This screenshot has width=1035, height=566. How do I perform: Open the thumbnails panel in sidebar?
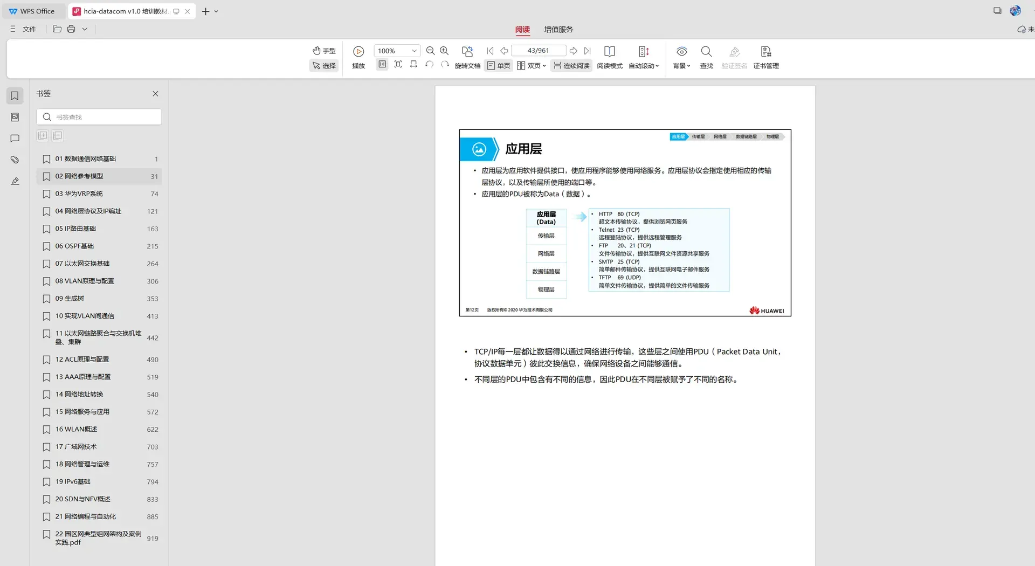point(15,117)
